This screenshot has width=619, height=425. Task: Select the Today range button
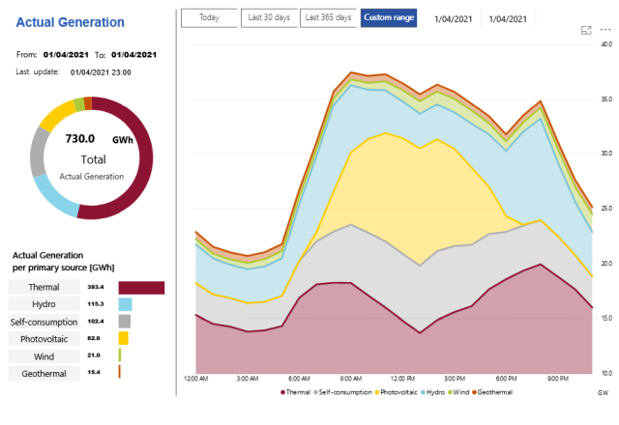tap(209, 17)
